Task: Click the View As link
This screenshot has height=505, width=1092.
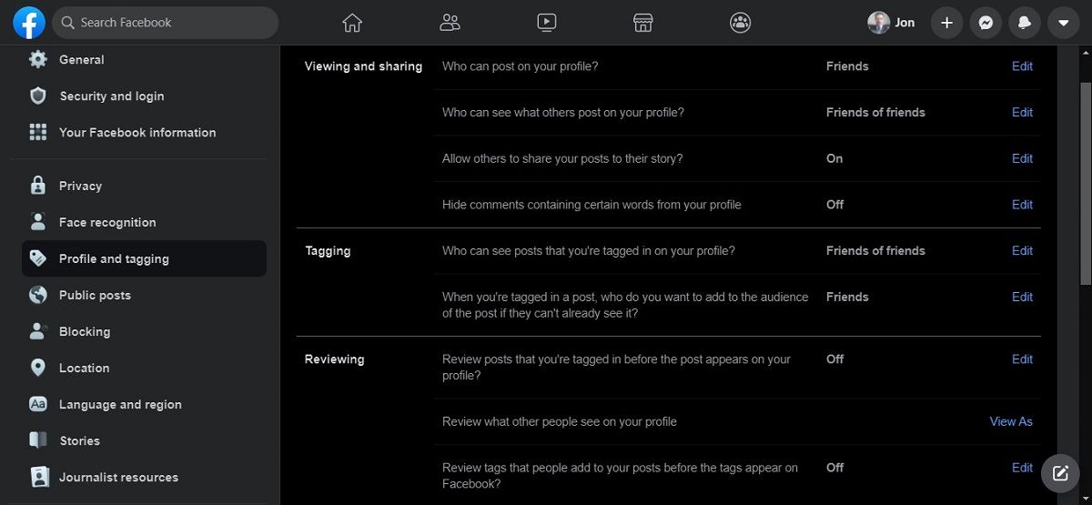Action: tap(1011, 421)
